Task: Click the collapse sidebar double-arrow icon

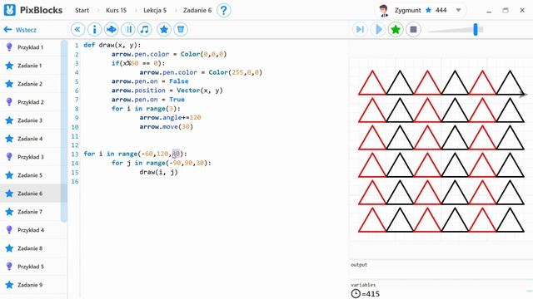Action: click(x=77, y=30)
